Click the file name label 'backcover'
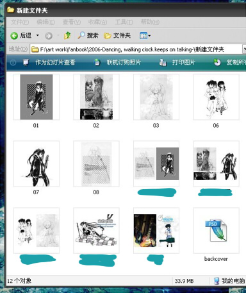Viewport: 246px width, 293px height. pyautogui.click(x=216, y=259)
